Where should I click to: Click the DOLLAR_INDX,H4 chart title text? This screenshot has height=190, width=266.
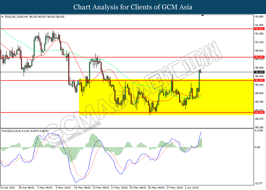pyautogui.click(x=16, y=17)
